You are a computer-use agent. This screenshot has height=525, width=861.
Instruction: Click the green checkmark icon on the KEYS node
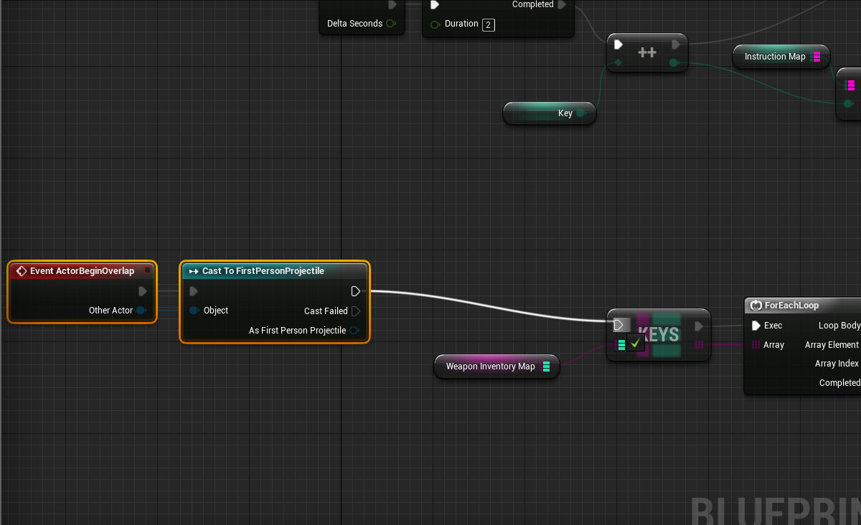click(636, 344)
